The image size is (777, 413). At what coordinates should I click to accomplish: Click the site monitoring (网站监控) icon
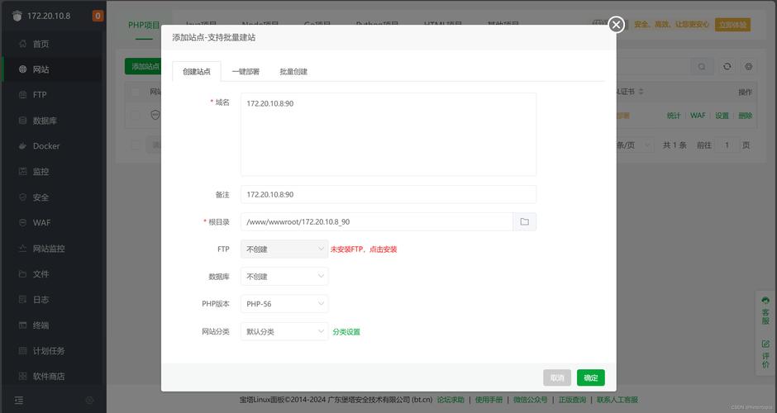pos(22,248)
